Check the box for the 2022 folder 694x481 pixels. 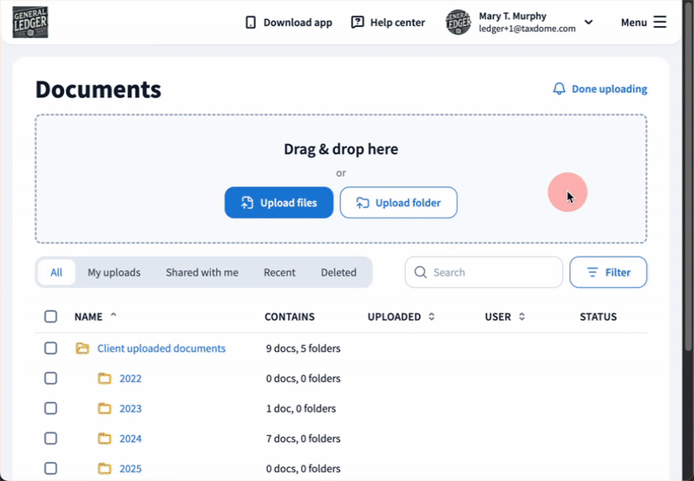click(x=50, y=379)
